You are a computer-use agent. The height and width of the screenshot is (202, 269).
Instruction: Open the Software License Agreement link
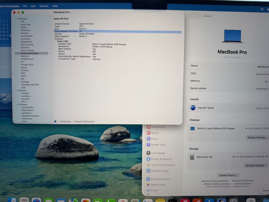coord(215,181)
